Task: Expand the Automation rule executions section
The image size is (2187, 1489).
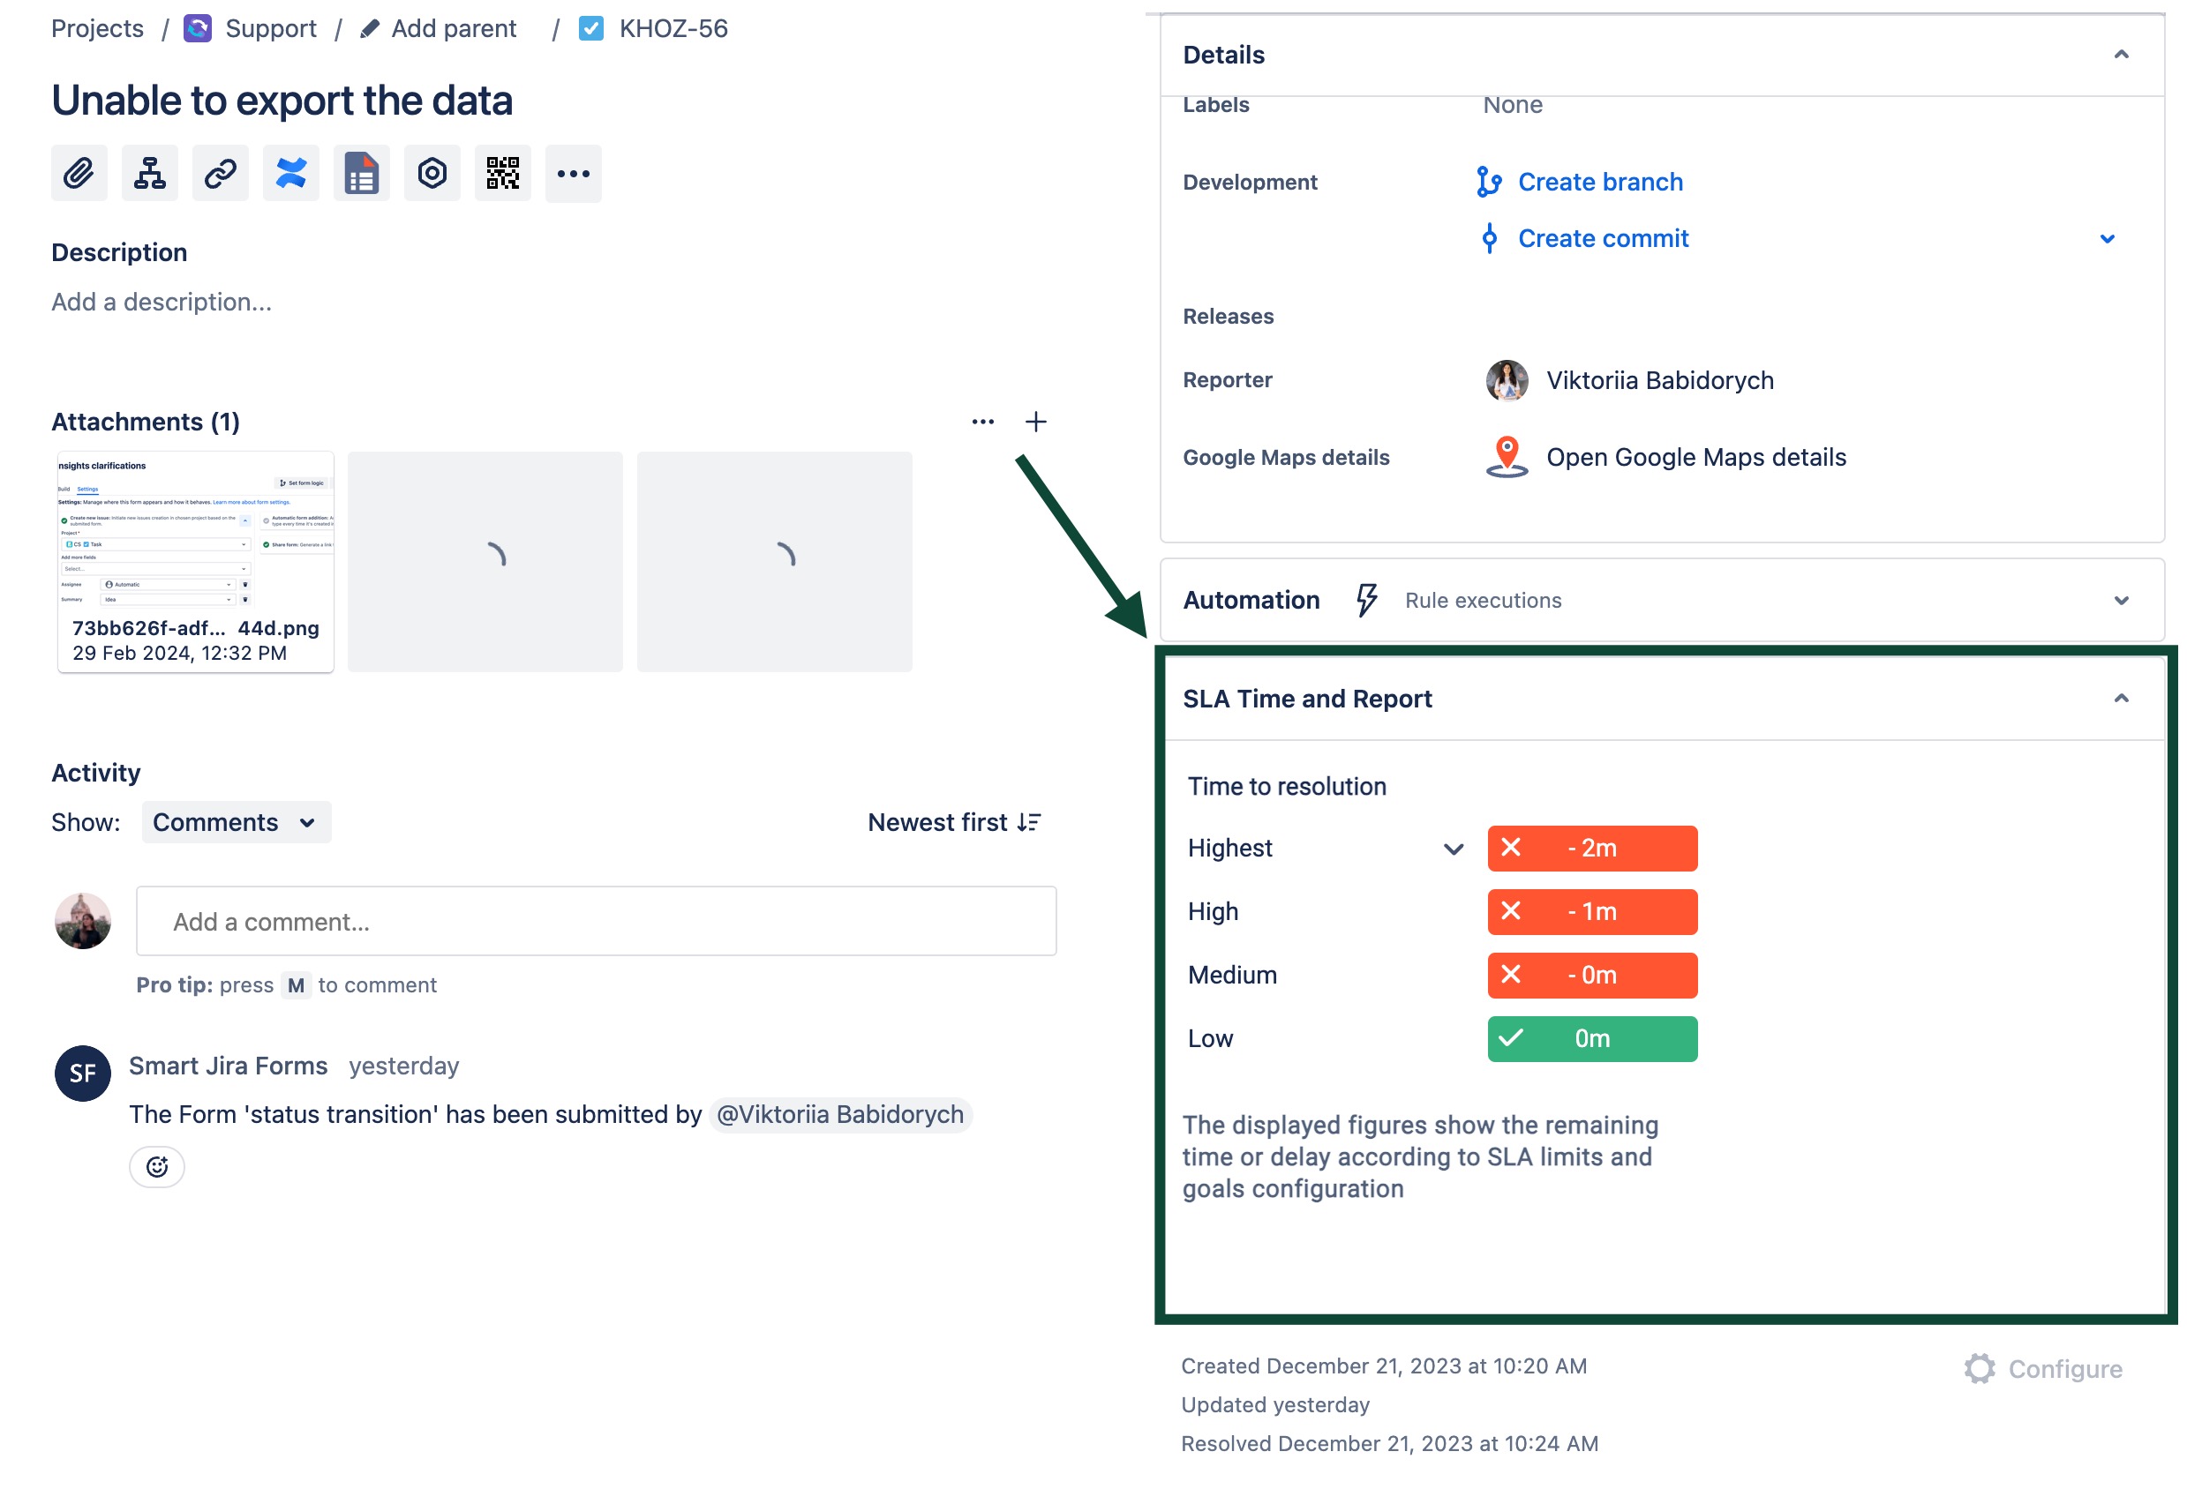Action: (x=2120, y=600)
